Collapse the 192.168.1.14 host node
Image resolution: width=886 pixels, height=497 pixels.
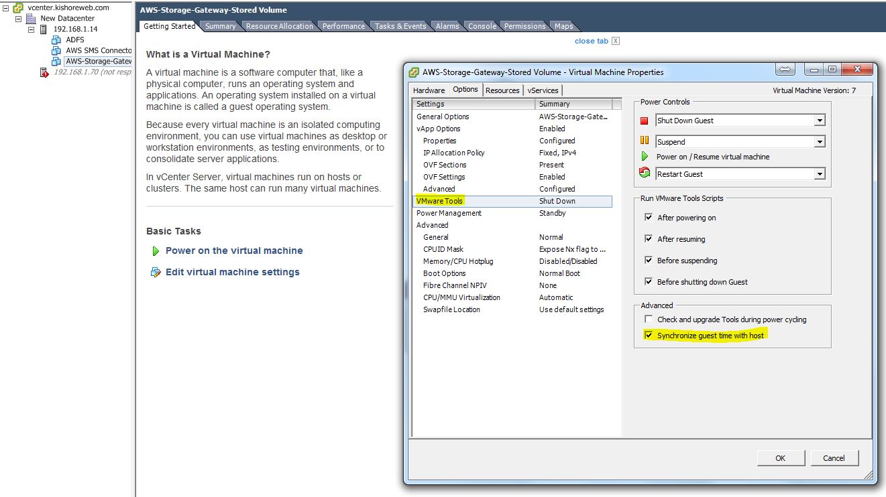31,29
